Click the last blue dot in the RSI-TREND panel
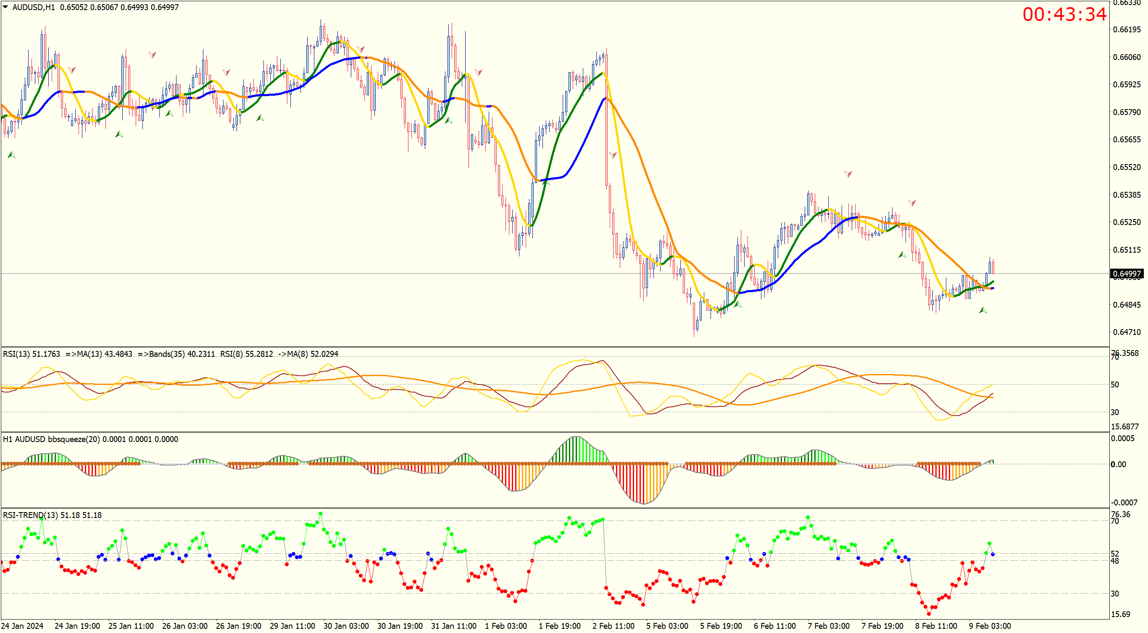Image resolution: width=1148 pixels, height=633 pixels. tap(993, 554)
